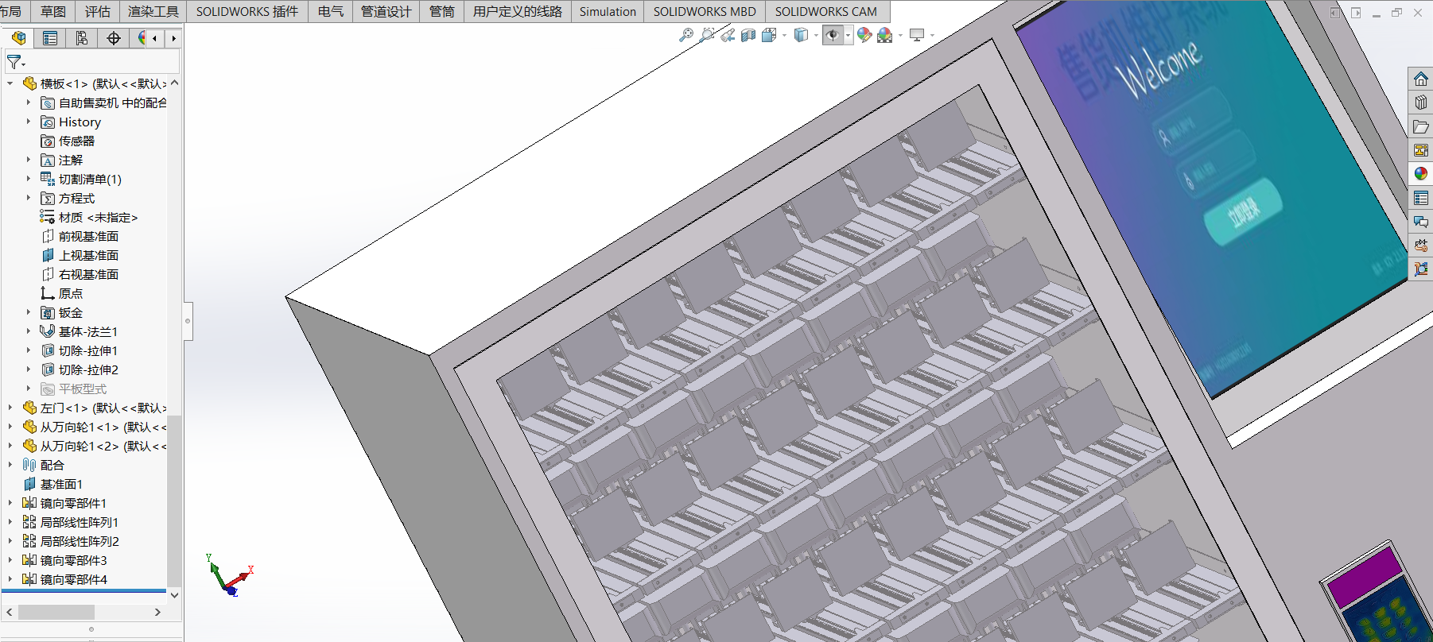The height and width of the screenshot is (642, 1433).
Task: Open the 草图 sketch tab
Action: [53, 11]
